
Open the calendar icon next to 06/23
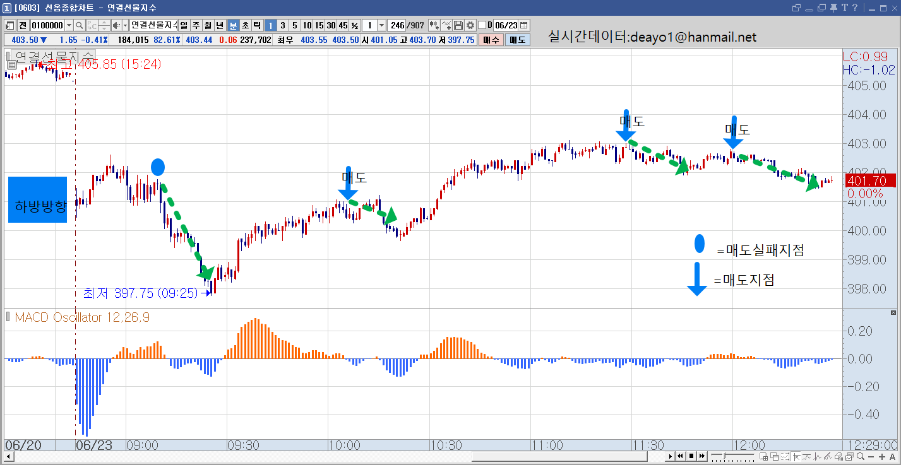point(523,25)
